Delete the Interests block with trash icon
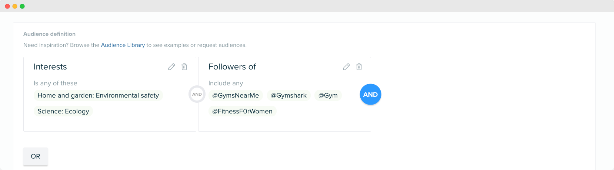The height and width of the screenshot is (170, 614). point(184,67)
